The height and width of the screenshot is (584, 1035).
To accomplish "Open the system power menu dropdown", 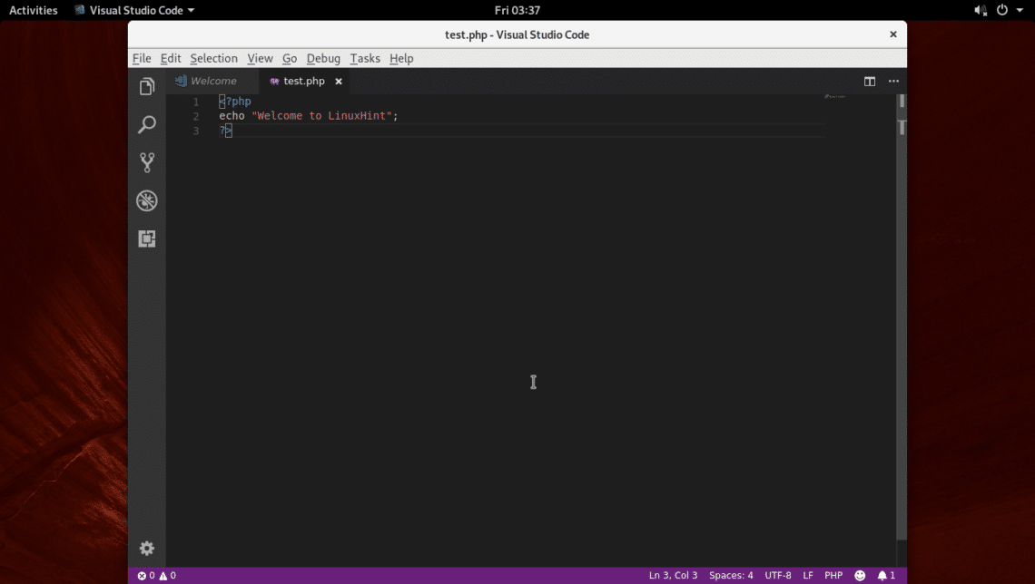I will (x=1009, y=10).
